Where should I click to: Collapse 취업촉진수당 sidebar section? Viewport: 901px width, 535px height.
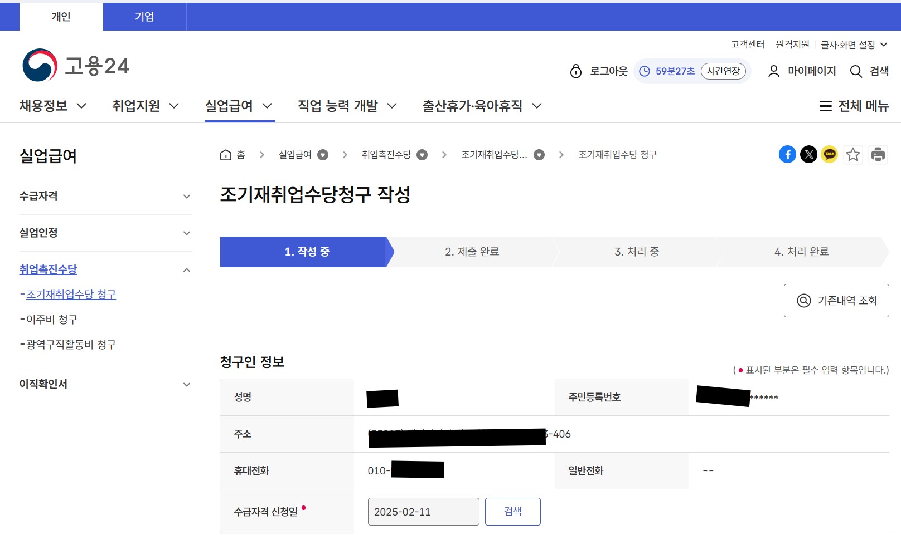point(187,270)
